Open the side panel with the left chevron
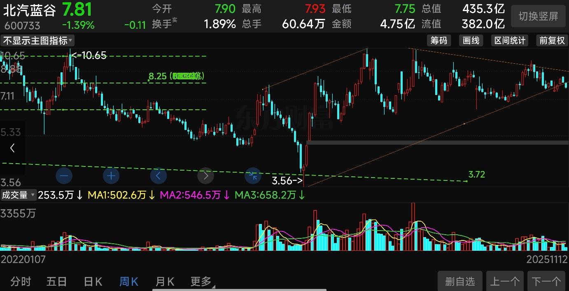569x291 pixels. 12,148
